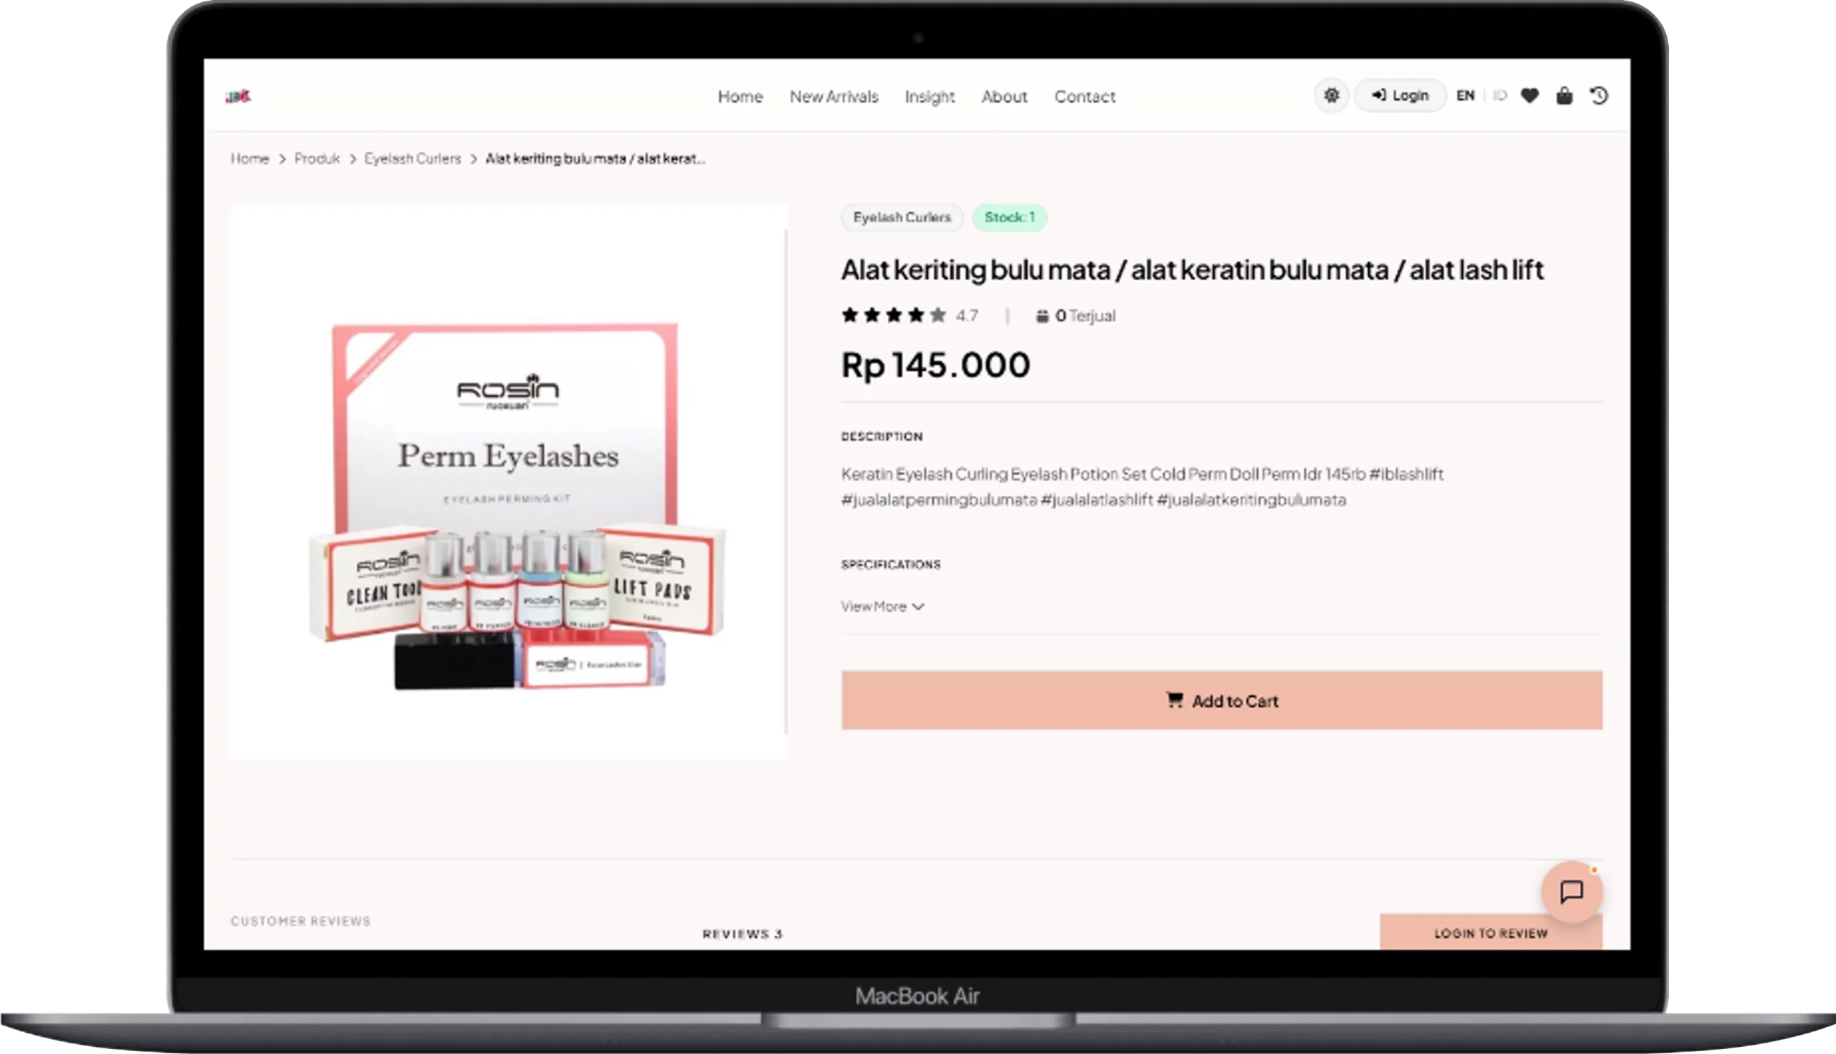Click the Description heading
Screen dimensions: 1836x1054
tap(881, 436)
